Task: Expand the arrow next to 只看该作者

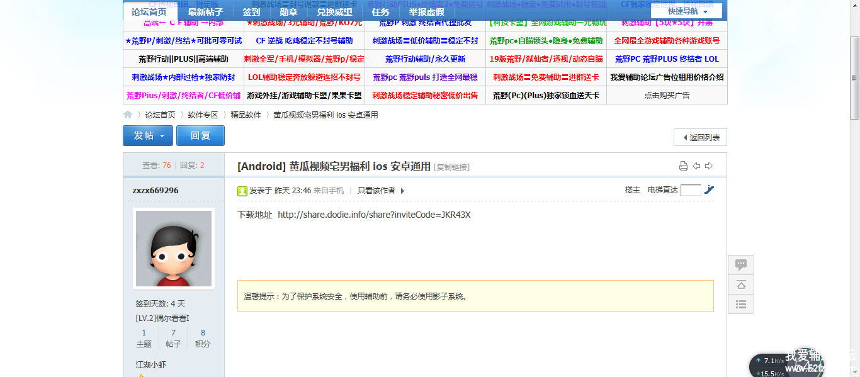Action: point(402,191)
